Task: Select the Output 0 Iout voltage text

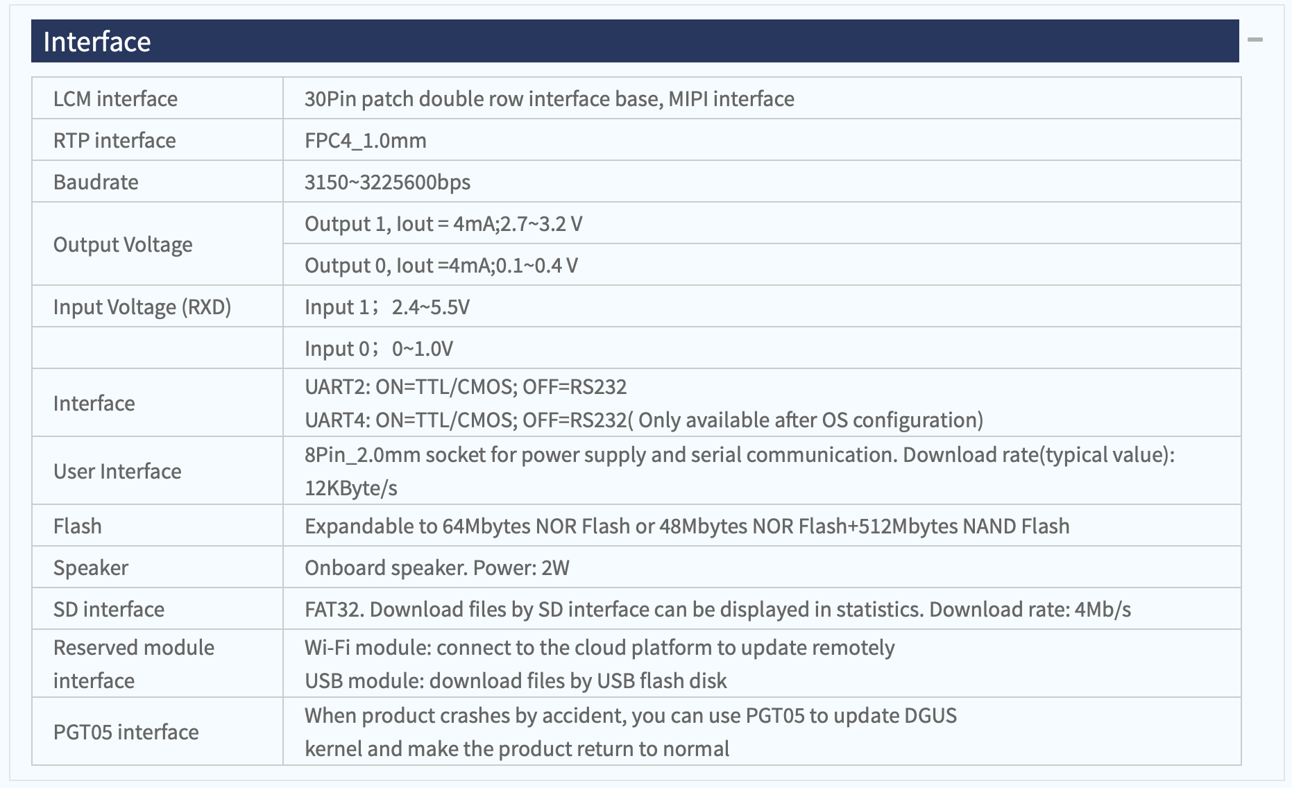Action: (441, 265)
